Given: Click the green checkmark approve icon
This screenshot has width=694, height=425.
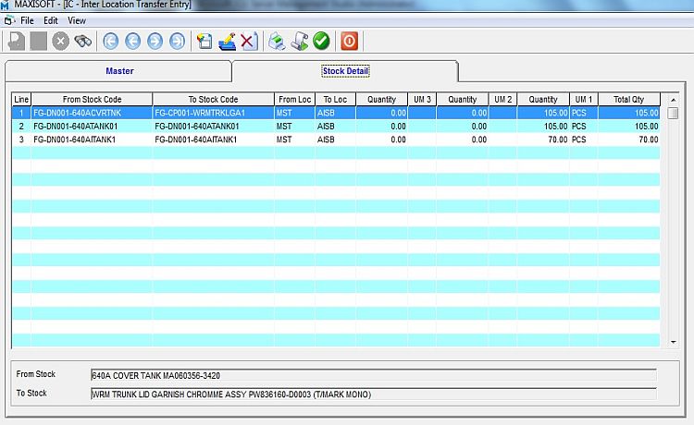Looking at the screenshot, I should coord(321,41).
